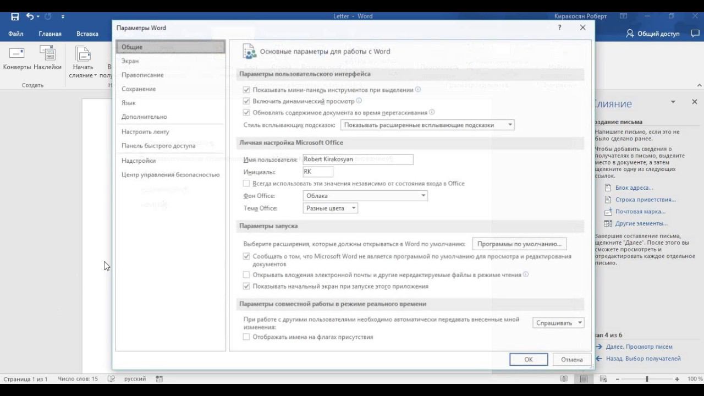
Task: Open Стиль всплывающих подсказок dropdown
Action: coord(428,125)
